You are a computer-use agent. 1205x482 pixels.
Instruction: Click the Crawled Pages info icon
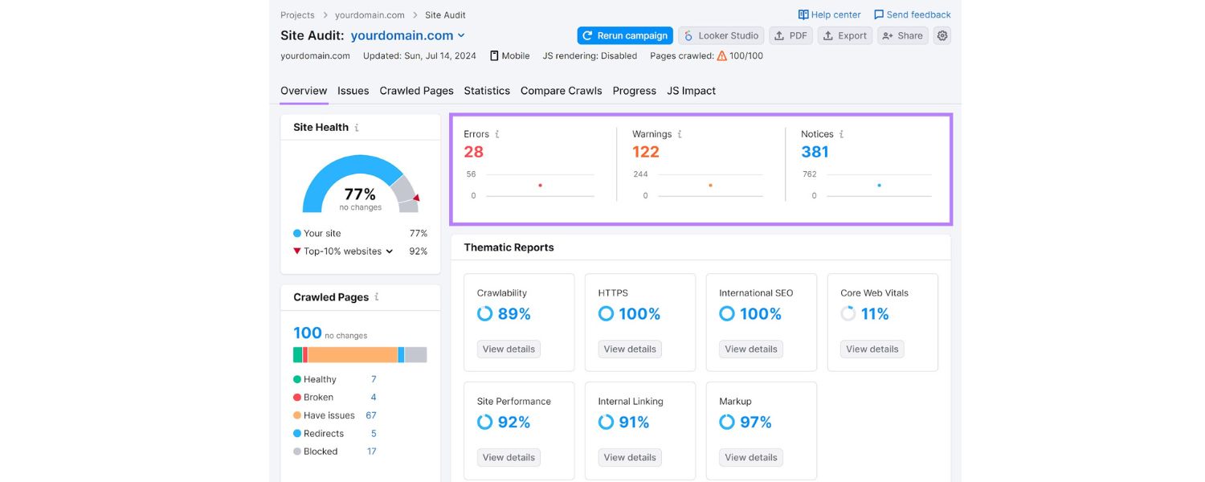tap(377, 297)
